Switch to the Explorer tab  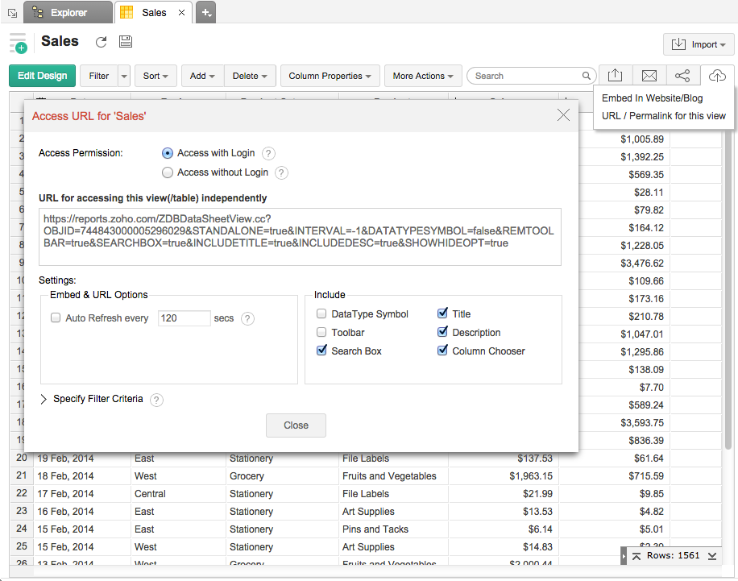pyautogui.click(x=68, y=13)
